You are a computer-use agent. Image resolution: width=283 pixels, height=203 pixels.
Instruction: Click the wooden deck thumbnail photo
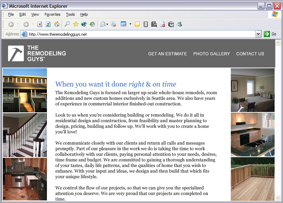pyautogui.click(x=253, y=178)
